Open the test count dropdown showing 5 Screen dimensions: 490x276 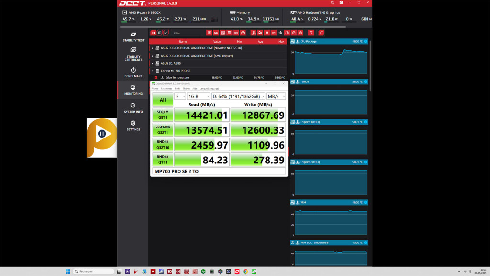pyautogui.click(x=180, y=96)
